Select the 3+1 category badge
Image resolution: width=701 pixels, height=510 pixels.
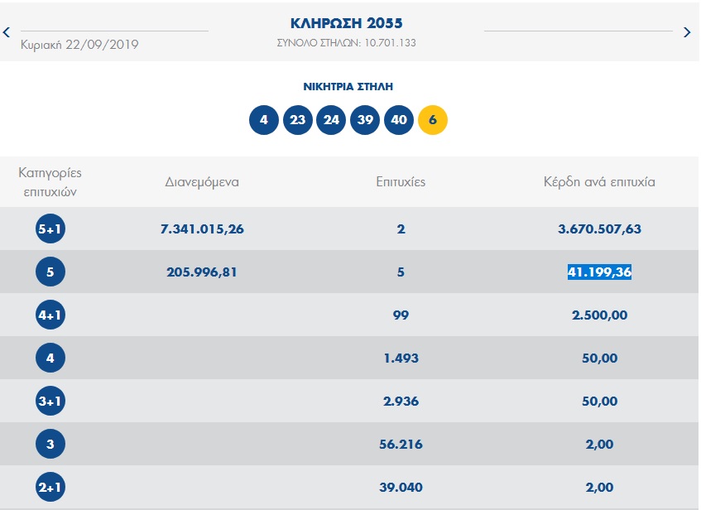pos(50,401)
